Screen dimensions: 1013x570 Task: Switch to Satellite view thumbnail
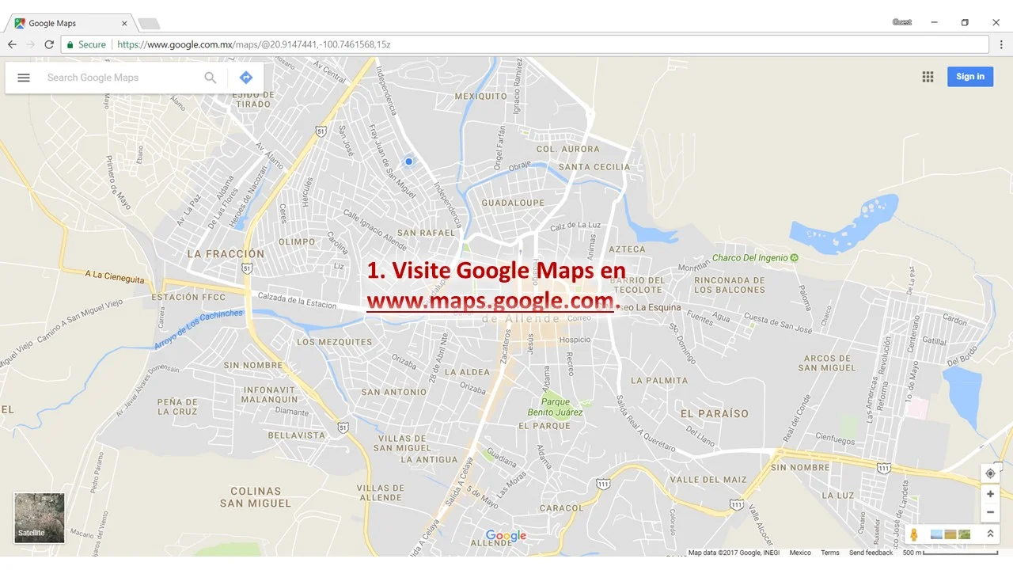coord(40,518)
